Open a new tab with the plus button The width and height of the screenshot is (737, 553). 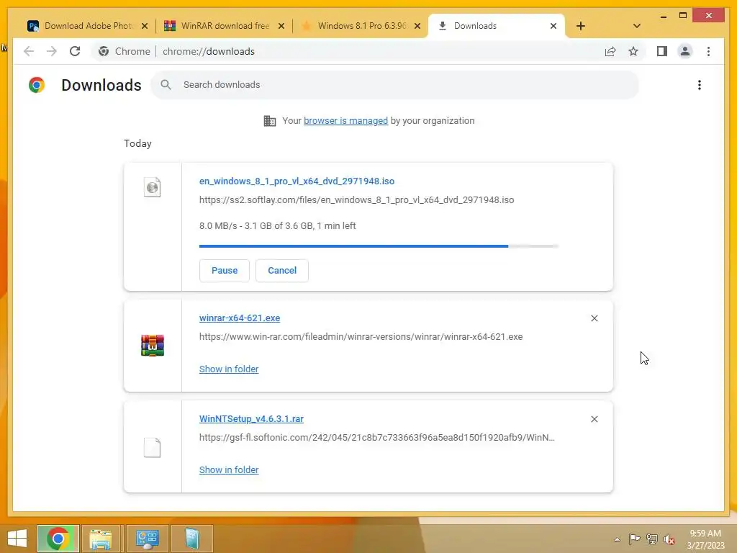(x=581, y=26)
